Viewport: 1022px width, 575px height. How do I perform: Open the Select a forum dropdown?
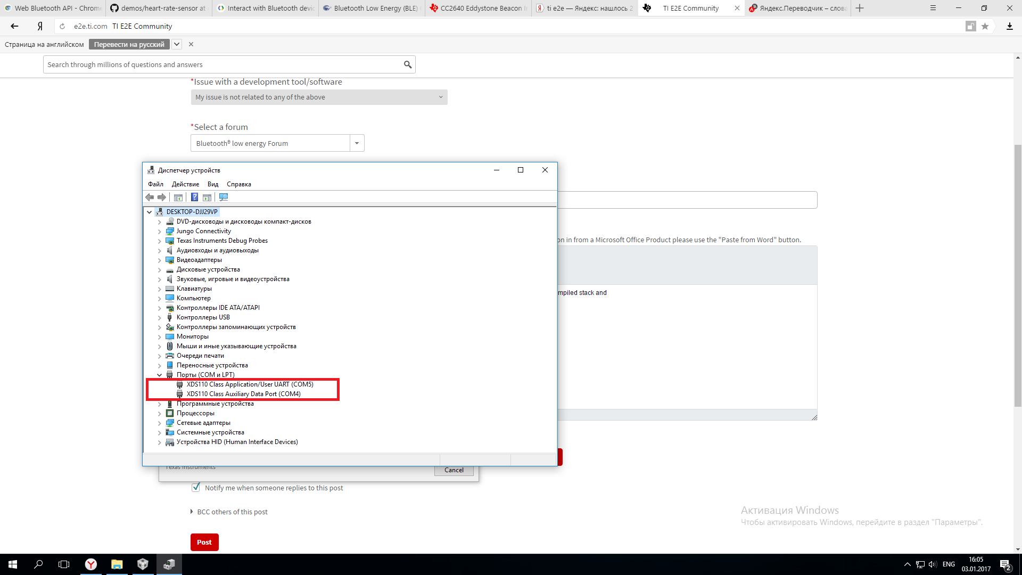(x=357, y=143)
